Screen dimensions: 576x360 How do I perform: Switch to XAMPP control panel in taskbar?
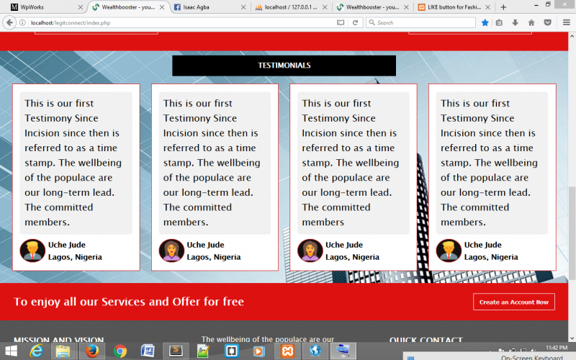click(x=287, y=351)
